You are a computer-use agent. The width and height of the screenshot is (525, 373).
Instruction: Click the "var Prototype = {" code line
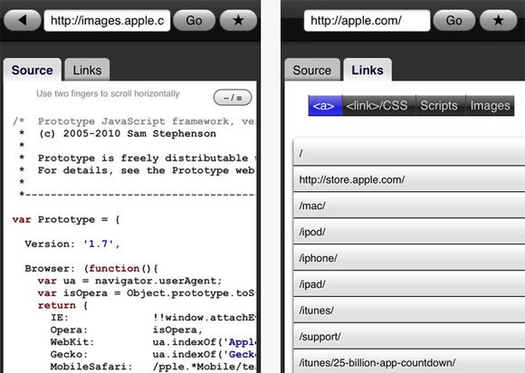click(66, 220)
